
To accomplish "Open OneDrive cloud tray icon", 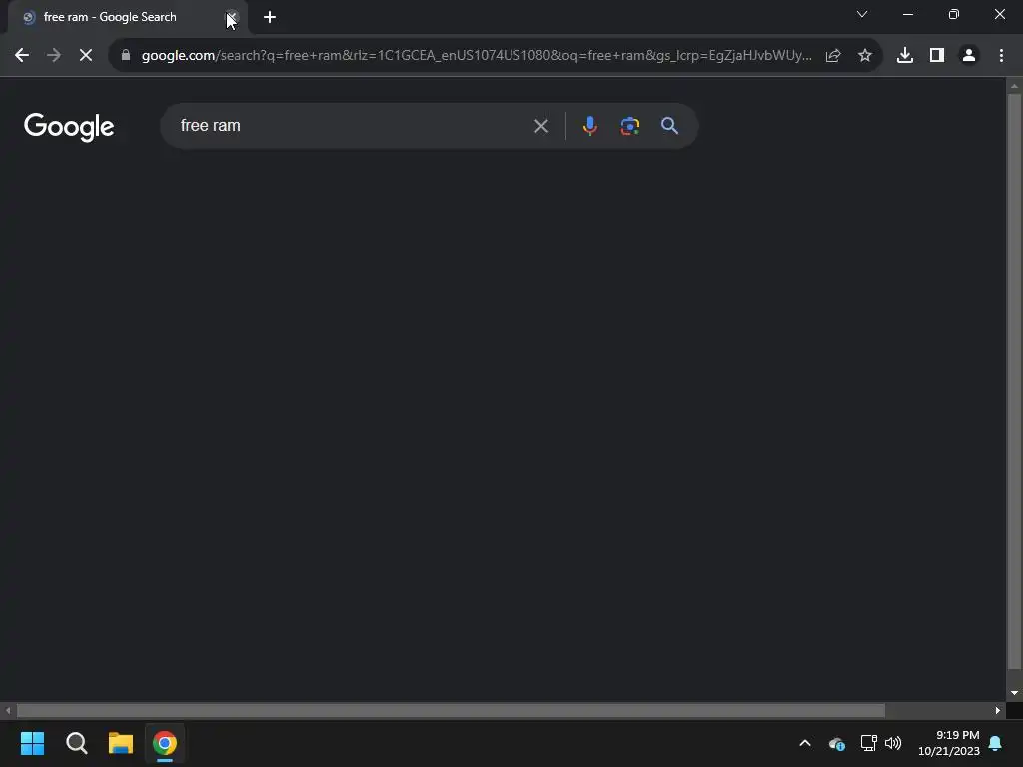I will pos(836,743).
